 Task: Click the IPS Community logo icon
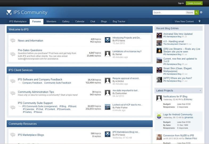coord(9,13)
